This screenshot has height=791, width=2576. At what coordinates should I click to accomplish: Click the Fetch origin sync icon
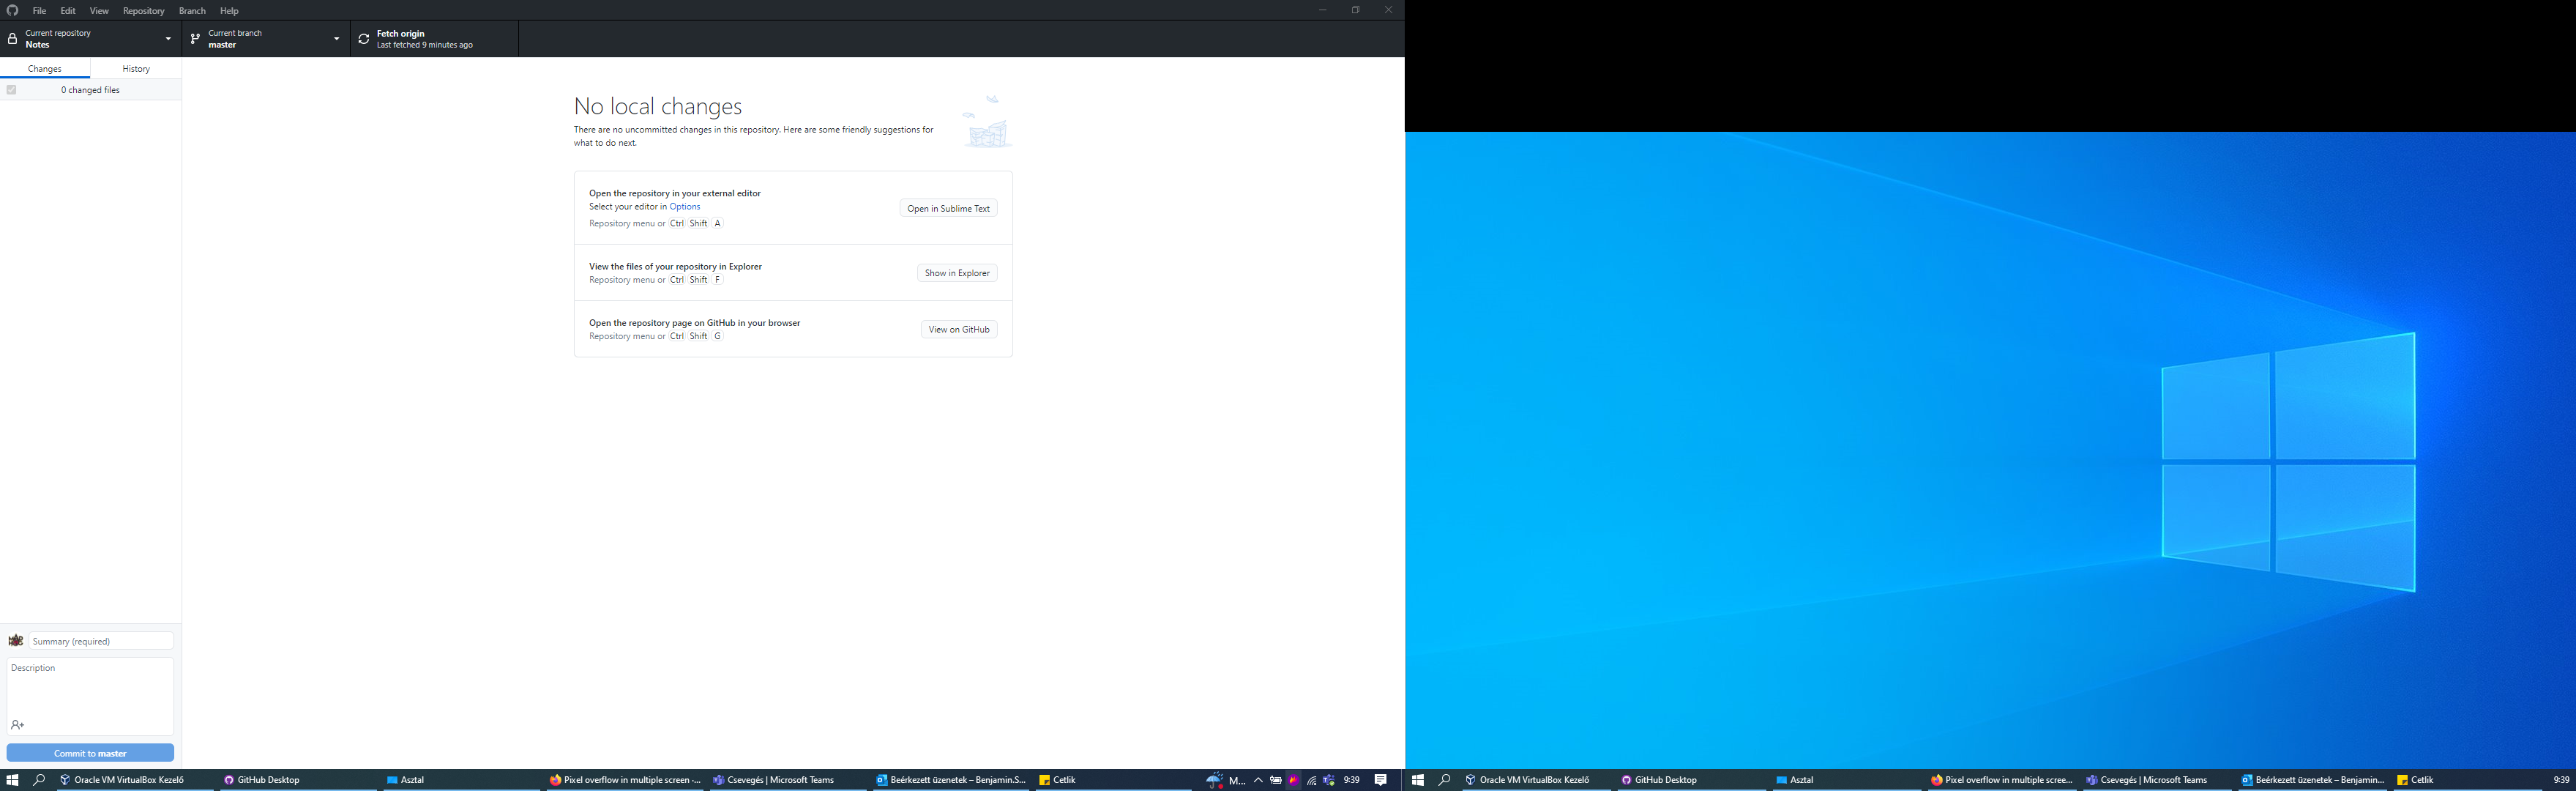tap(364, 38)
